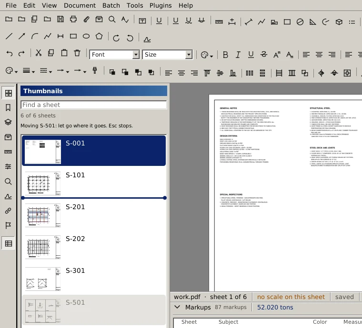Click the 52.020 tons total

(x=275, y=307)
